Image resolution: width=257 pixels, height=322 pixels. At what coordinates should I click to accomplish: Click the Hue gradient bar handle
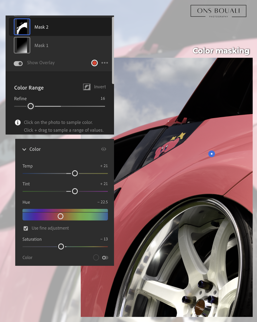pos(60,216)
